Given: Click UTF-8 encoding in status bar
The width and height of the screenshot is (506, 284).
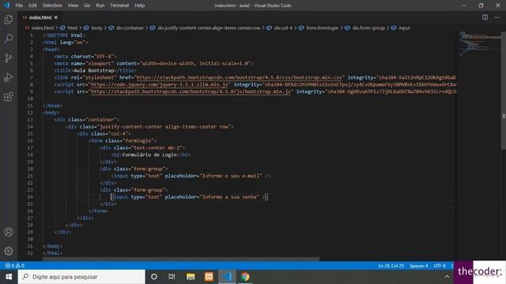Looking at the screenshot, I should [440, 266].
